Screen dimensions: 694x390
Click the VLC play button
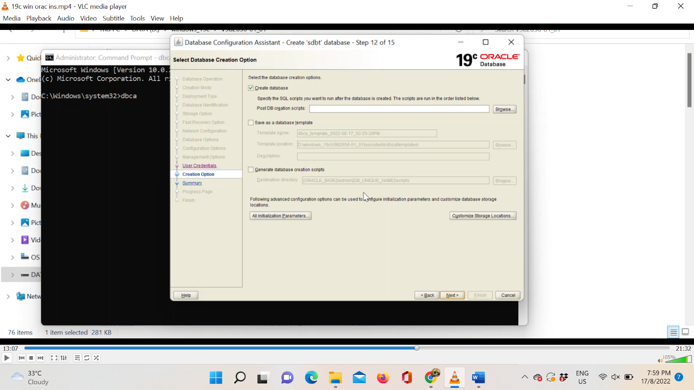[x=7, y=358]
